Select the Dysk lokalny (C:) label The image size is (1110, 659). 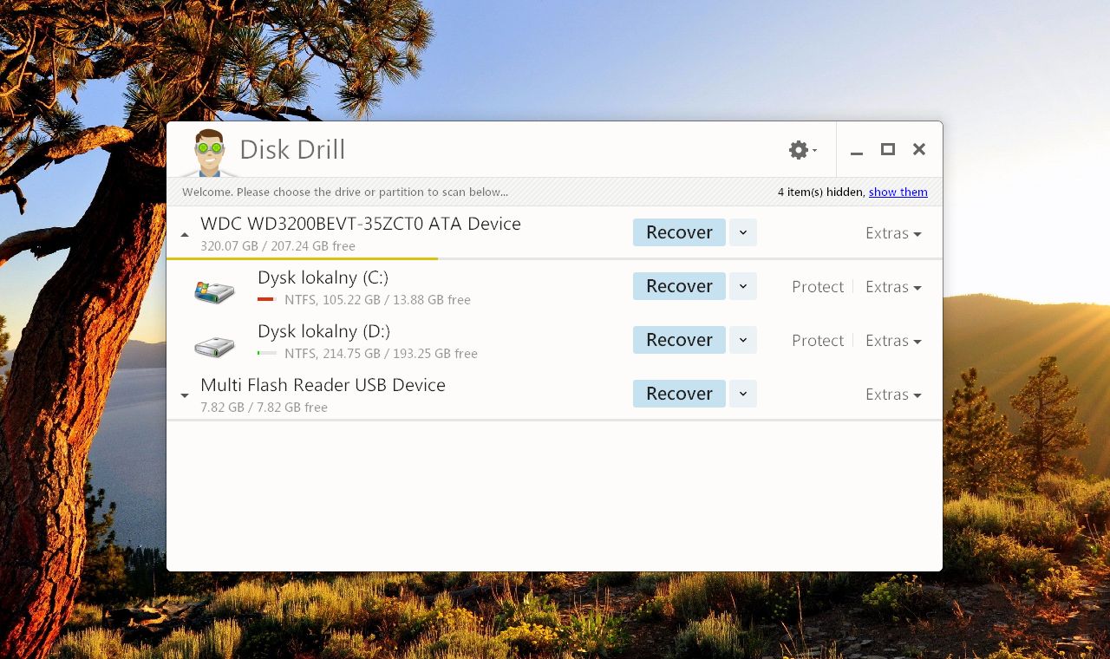click(323, 277)
